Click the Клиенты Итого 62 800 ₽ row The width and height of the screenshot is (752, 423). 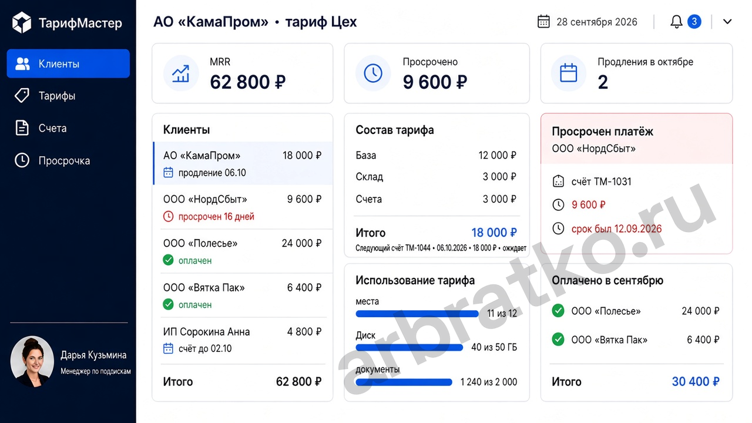click(x=243, y=382)
